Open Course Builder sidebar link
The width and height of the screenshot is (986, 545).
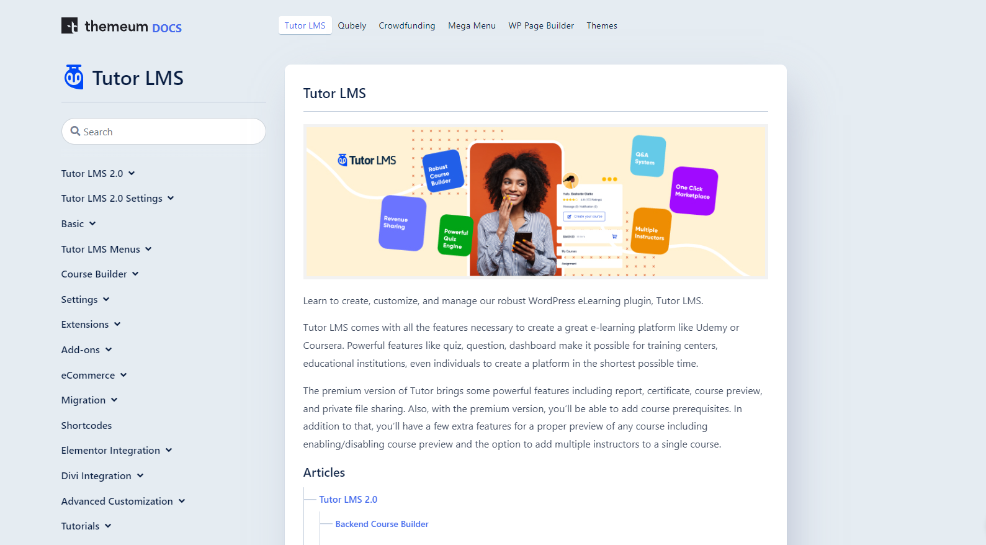(x=94, y=274)
